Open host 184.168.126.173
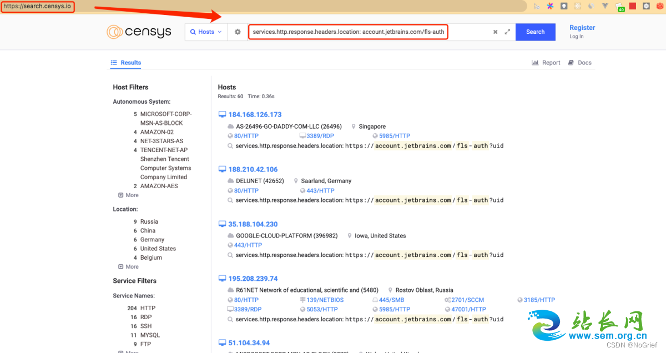666x353 pixels. pos(255,114)
